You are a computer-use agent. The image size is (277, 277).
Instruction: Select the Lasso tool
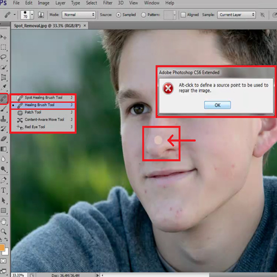click(3, 58)
